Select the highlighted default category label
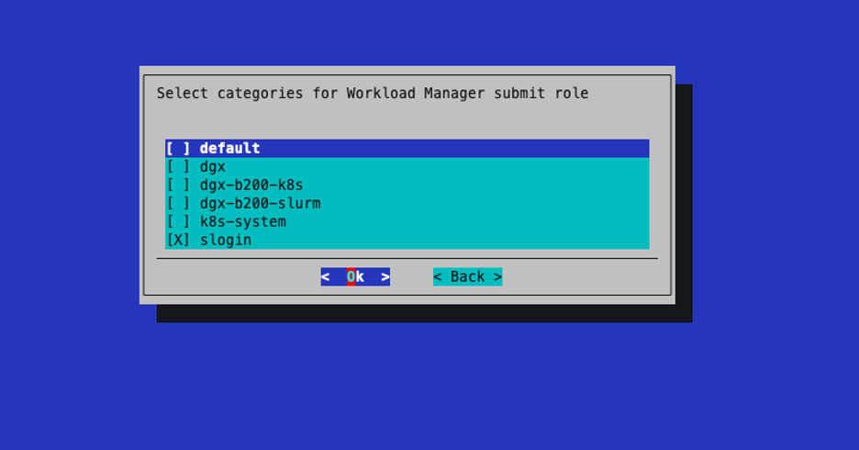 229,149
